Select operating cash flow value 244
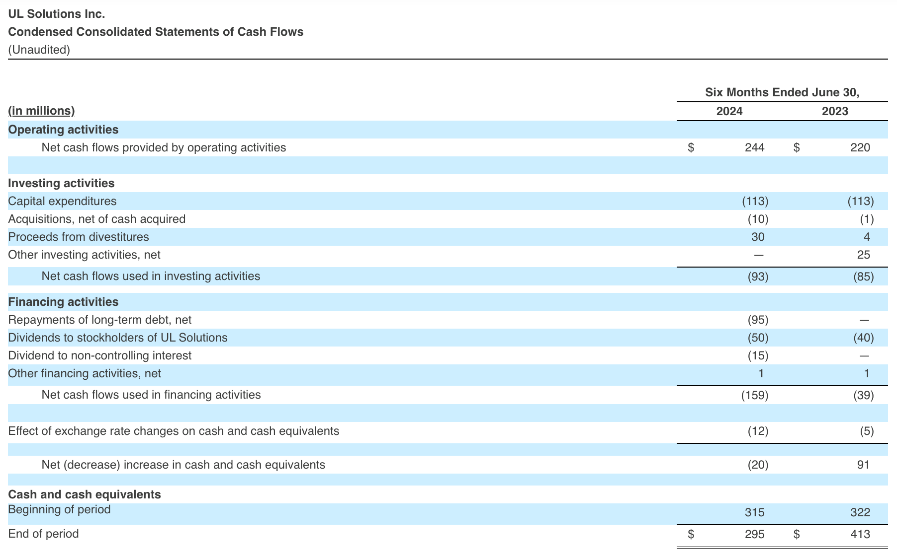Viewport: 897px width, 556px height. point(755,147)
